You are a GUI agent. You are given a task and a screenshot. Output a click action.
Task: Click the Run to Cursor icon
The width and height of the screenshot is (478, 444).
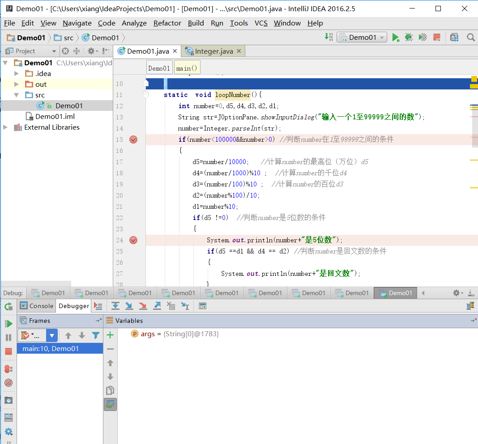click(185, 306)
